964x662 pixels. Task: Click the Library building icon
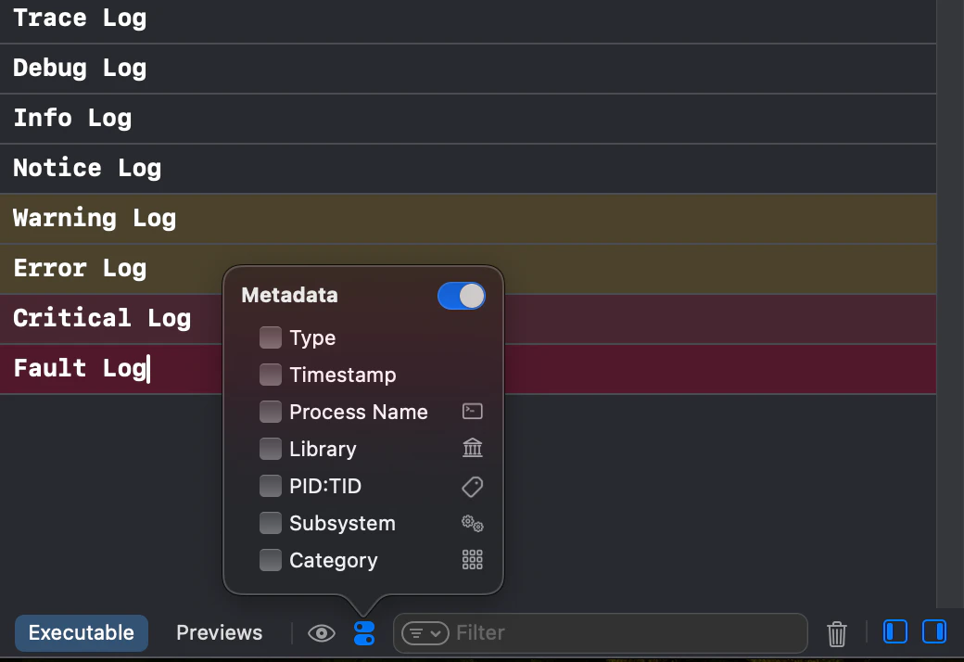[x=472, y=448]
